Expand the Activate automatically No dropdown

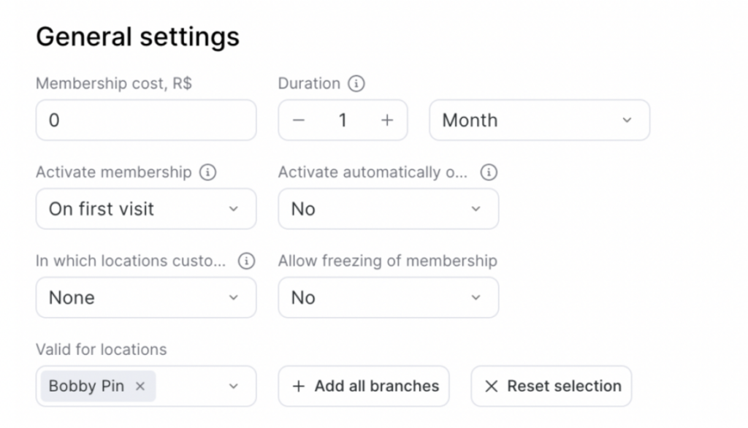coord(388,209)
